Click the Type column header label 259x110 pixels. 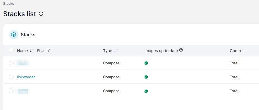[x=108, y=51]
